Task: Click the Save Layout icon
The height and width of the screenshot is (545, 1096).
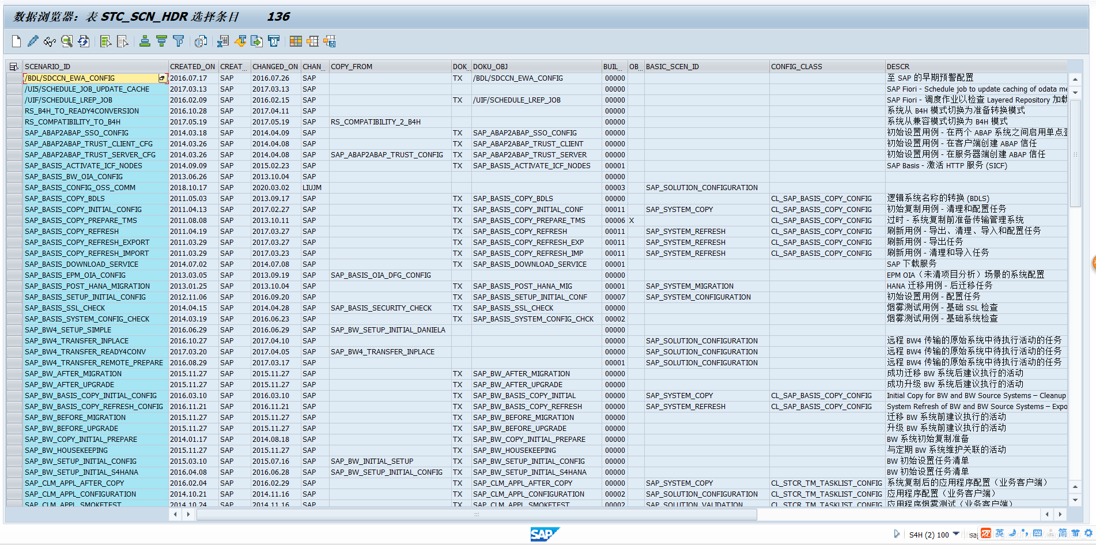Action: 330,41
